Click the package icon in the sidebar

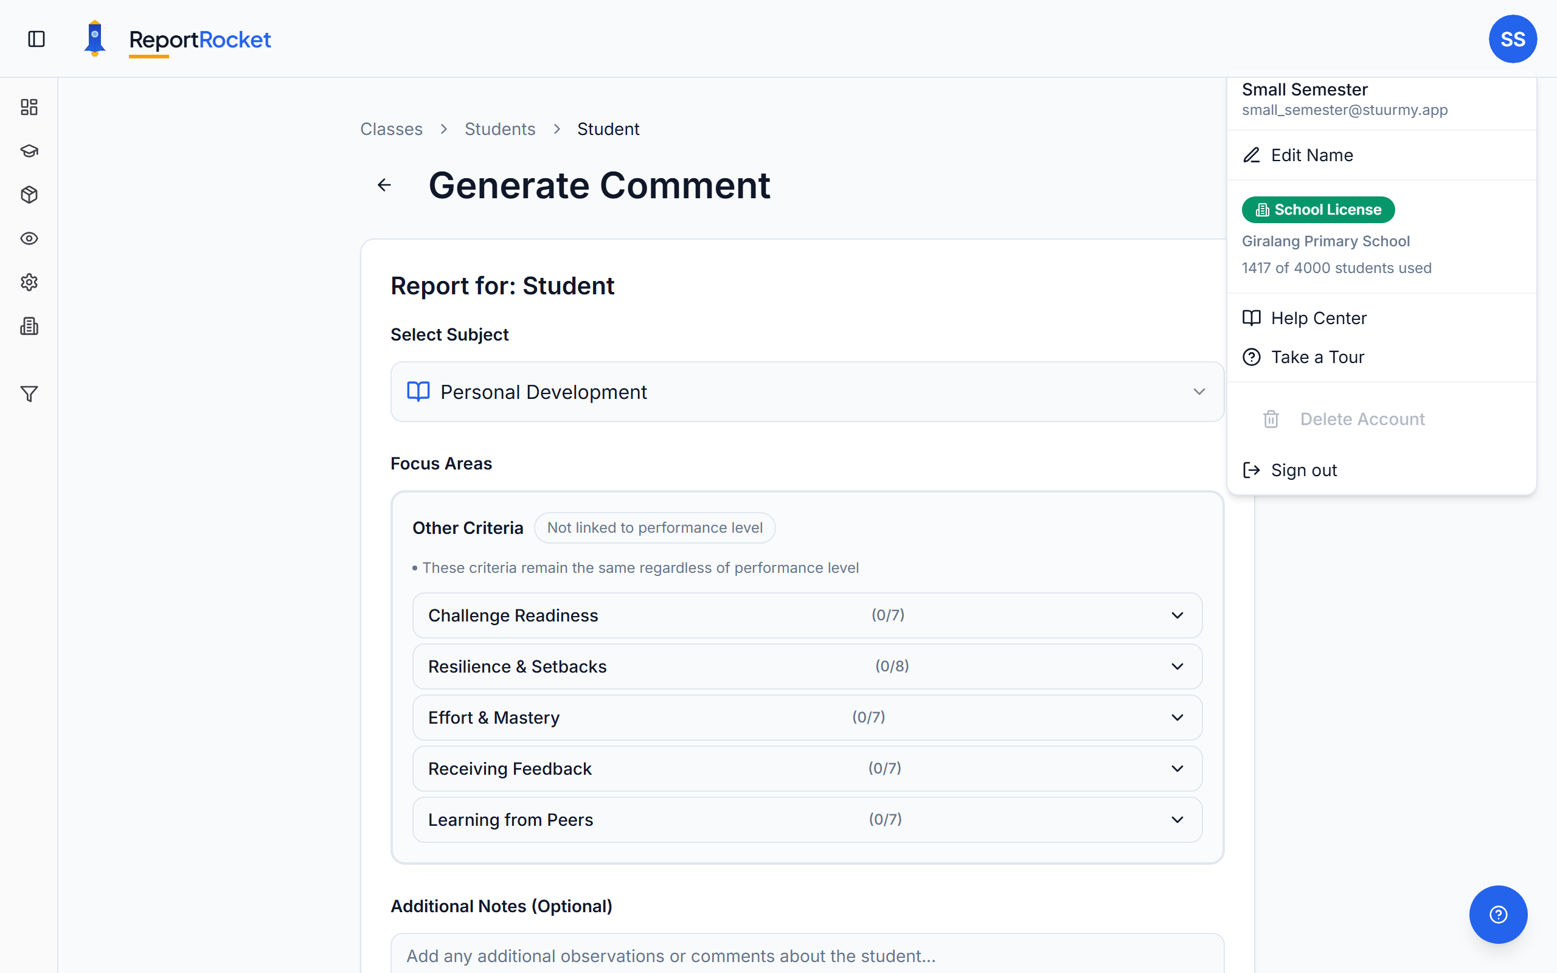click(x=29, y=195)
